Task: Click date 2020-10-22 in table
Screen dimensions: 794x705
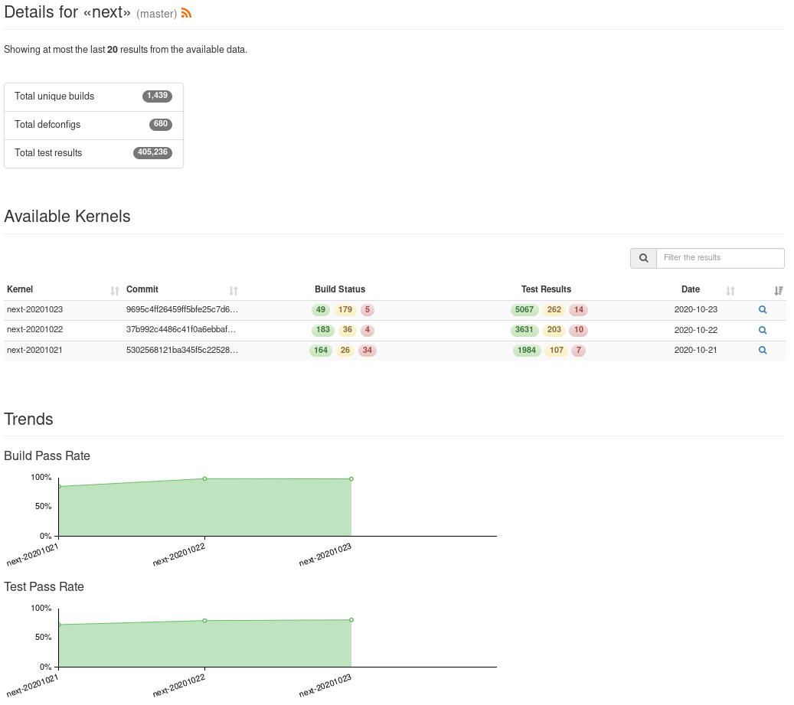Action: pyautogui.click(x=696, y=330)
